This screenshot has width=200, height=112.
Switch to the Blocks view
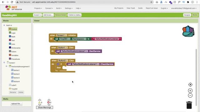click(195, 15)
